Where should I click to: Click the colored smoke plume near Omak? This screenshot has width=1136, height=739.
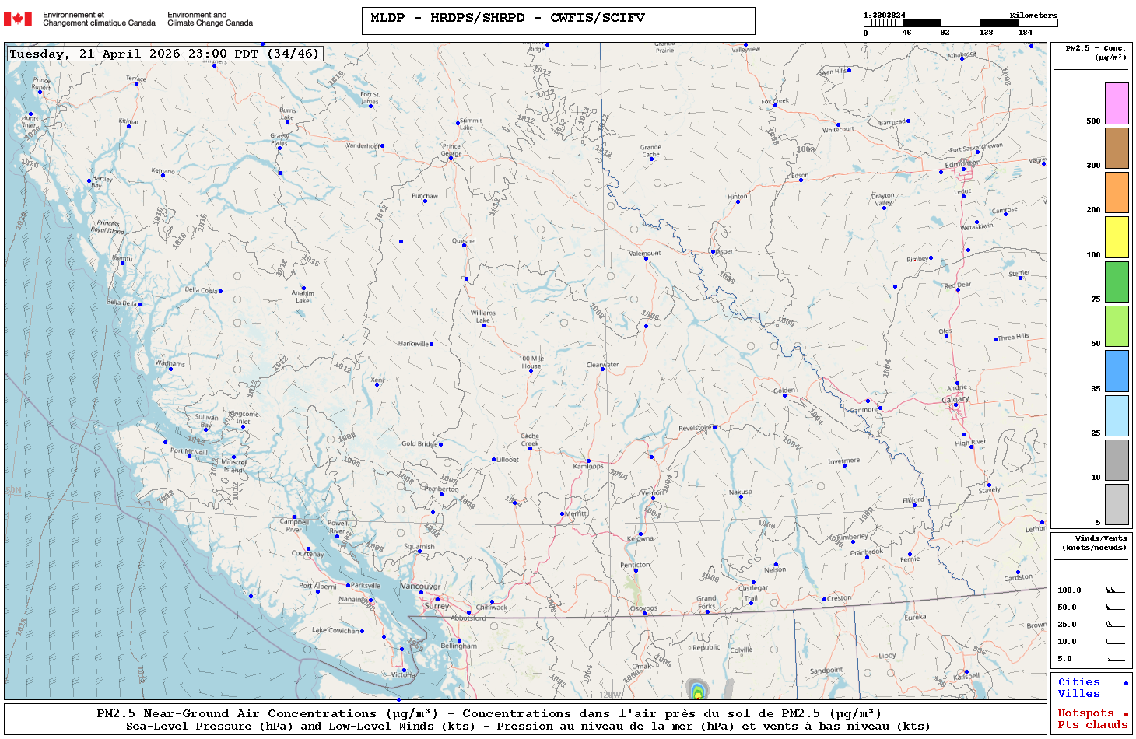click(x=697, y=690)
